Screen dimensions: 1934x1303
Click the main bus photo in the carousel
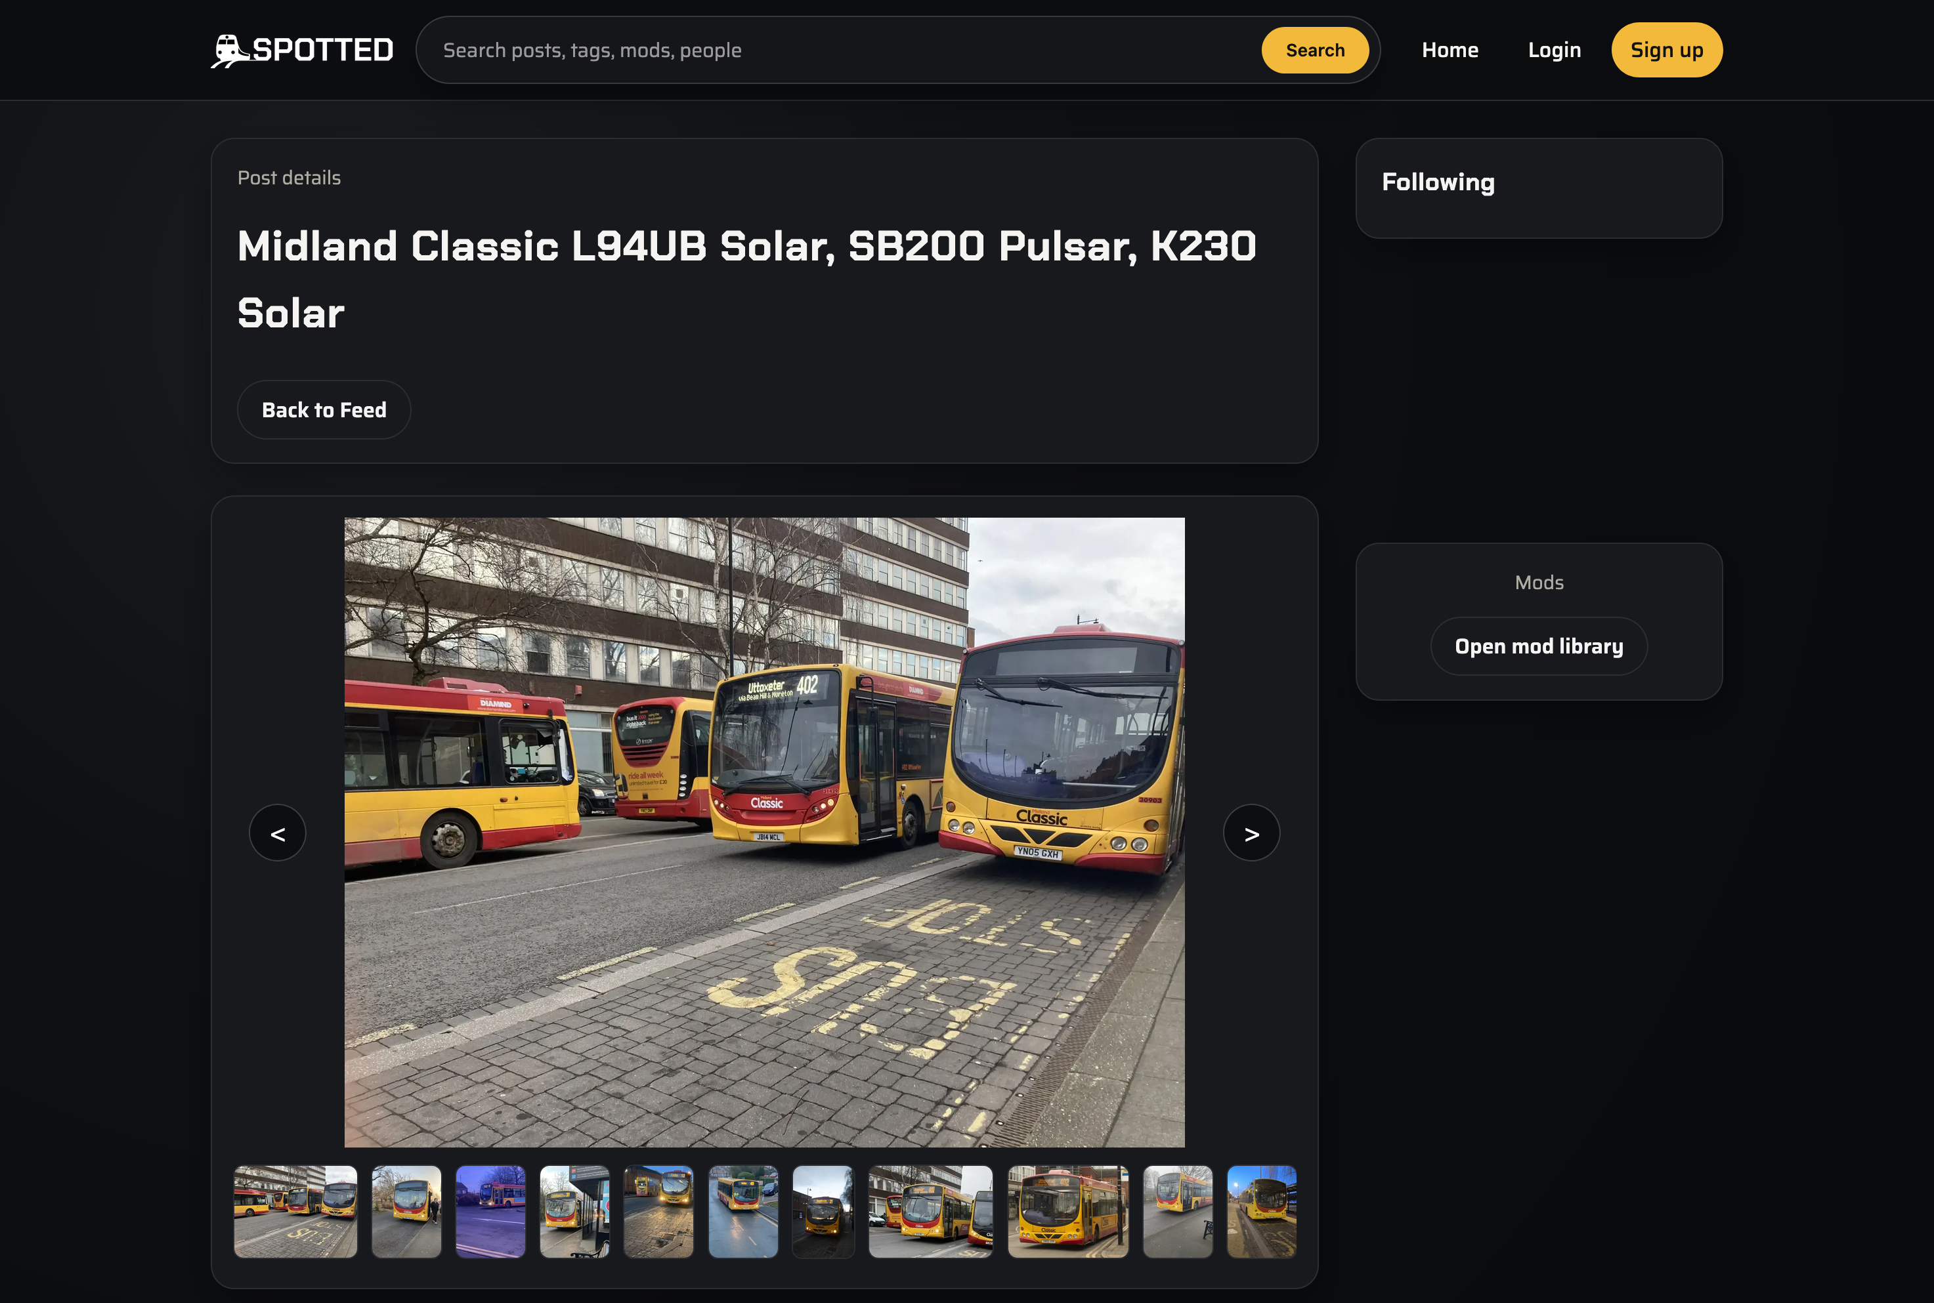coord(764,832)
